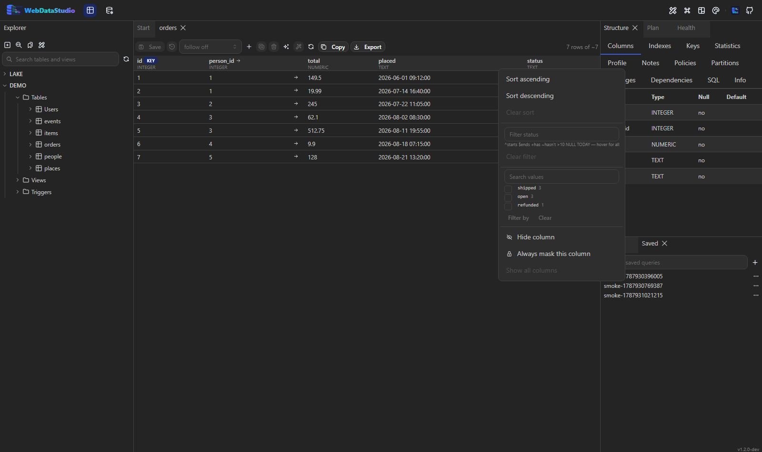Click the magic wand icon in toolbar

pyautogui.click(x=299, y=47)
